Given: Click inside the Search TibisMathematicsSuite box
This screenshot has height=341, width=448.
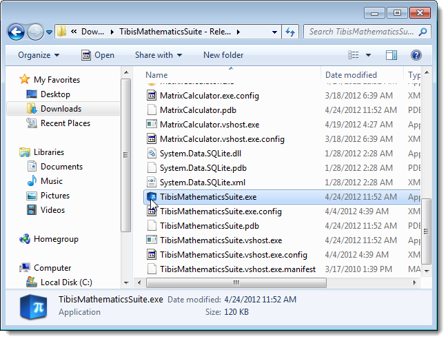Looking at the screenshot, I should pos(361,32).
